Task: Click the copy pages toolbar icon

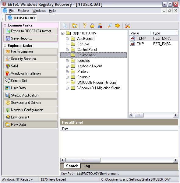Action: [x=65, y=26]
